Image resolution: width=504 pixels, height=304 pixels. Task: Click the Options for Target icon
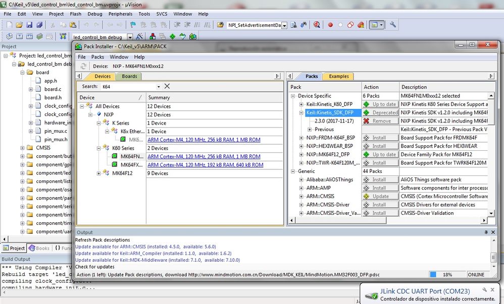[139, 36]
